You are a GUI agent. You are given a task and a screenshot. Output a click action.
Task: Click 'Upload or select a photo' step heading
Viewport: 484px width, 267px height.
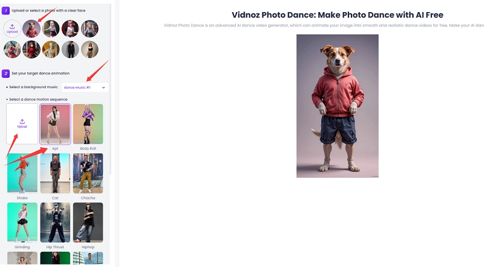[x=48, y=10]
